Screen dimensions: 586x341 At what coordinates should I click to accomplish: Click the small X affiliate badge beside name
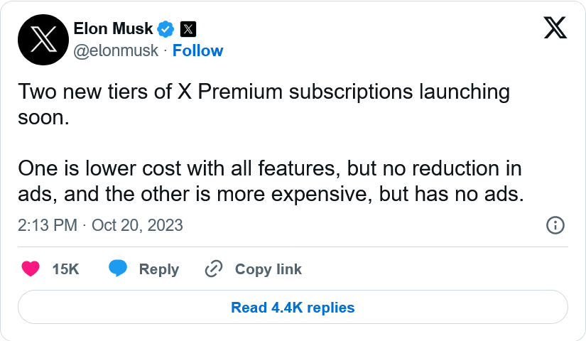click(188, 29)
